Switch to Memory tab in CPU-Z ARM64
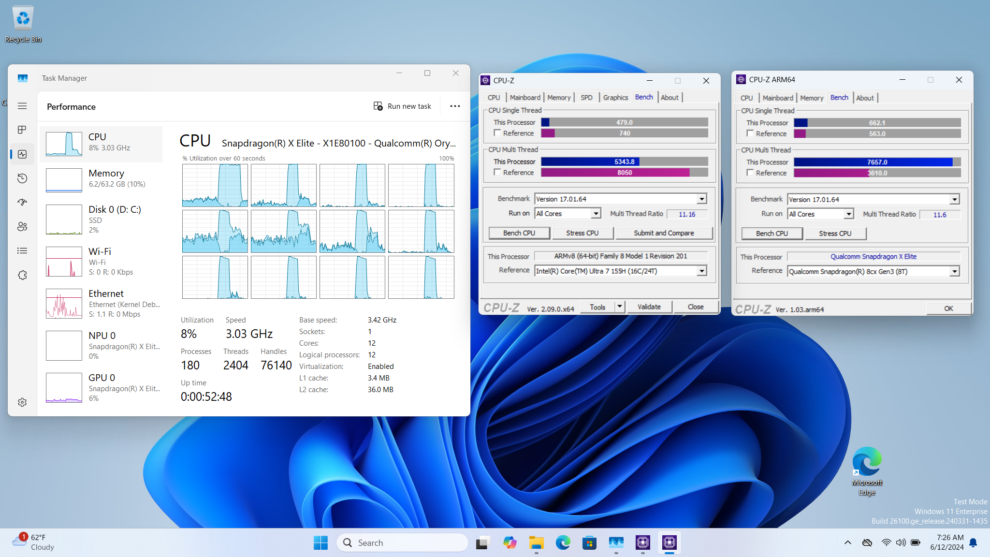The width and height of the screenshot is (990, 557). tap(811, 98)
